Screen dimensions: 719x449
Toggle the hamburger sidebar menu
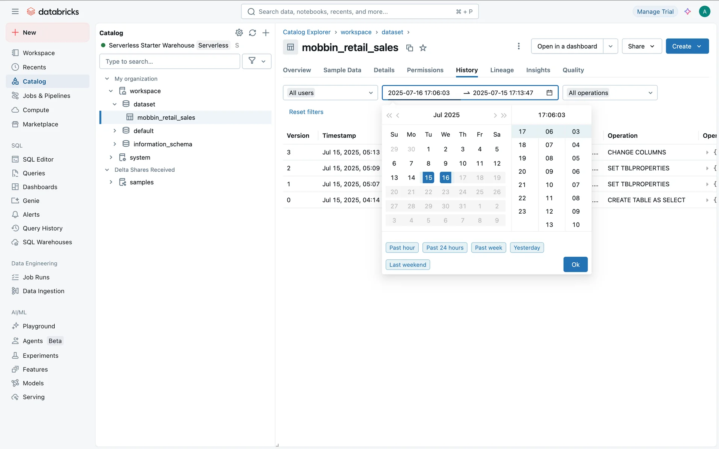[15, 12]
